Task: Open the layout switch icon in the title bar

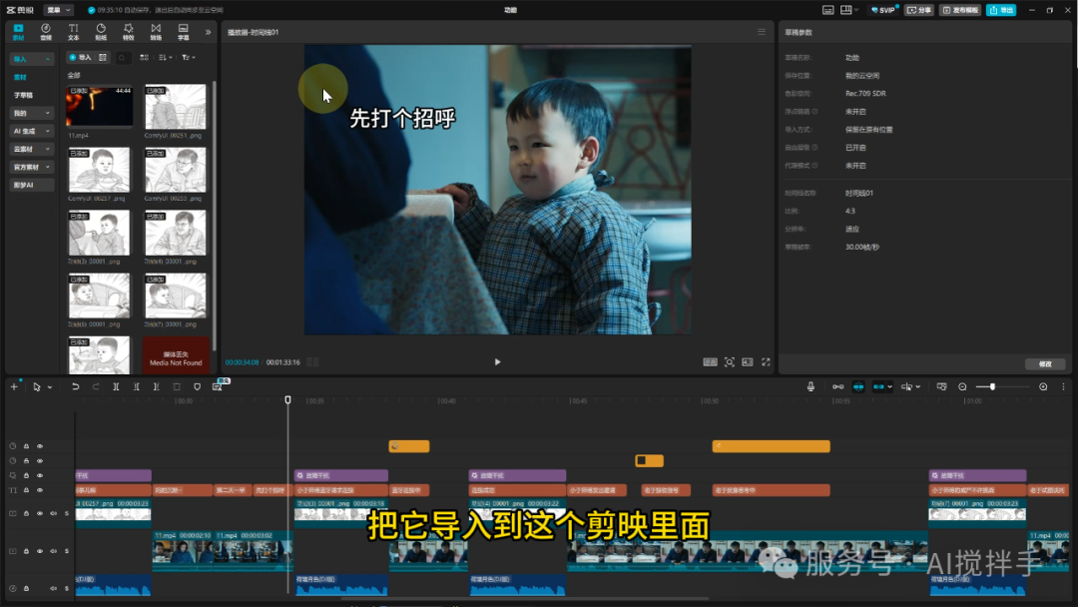Action: click(x=847, y=10)
